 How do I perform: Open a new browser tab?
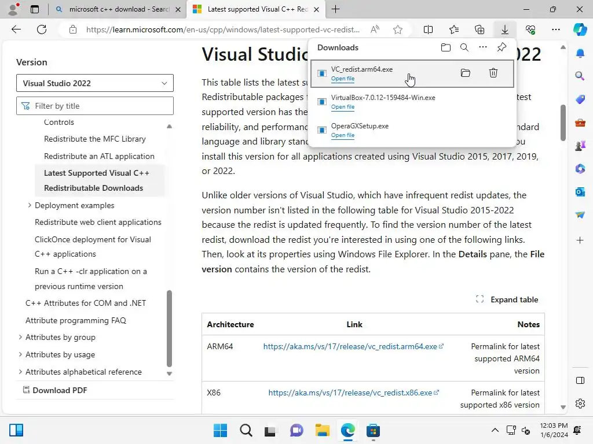(335, 9)
